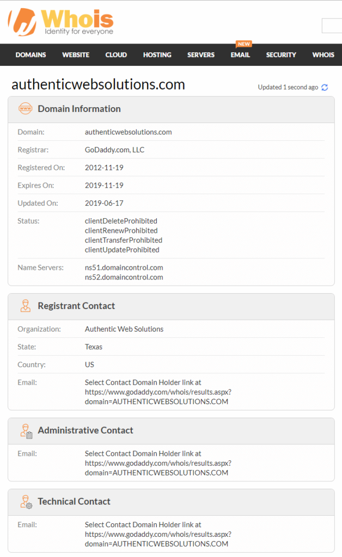Viewport: 342px width, 557px height.
Task: Click the godaddy whois URL in Administrative Contact email
Action: click(158, 468)
